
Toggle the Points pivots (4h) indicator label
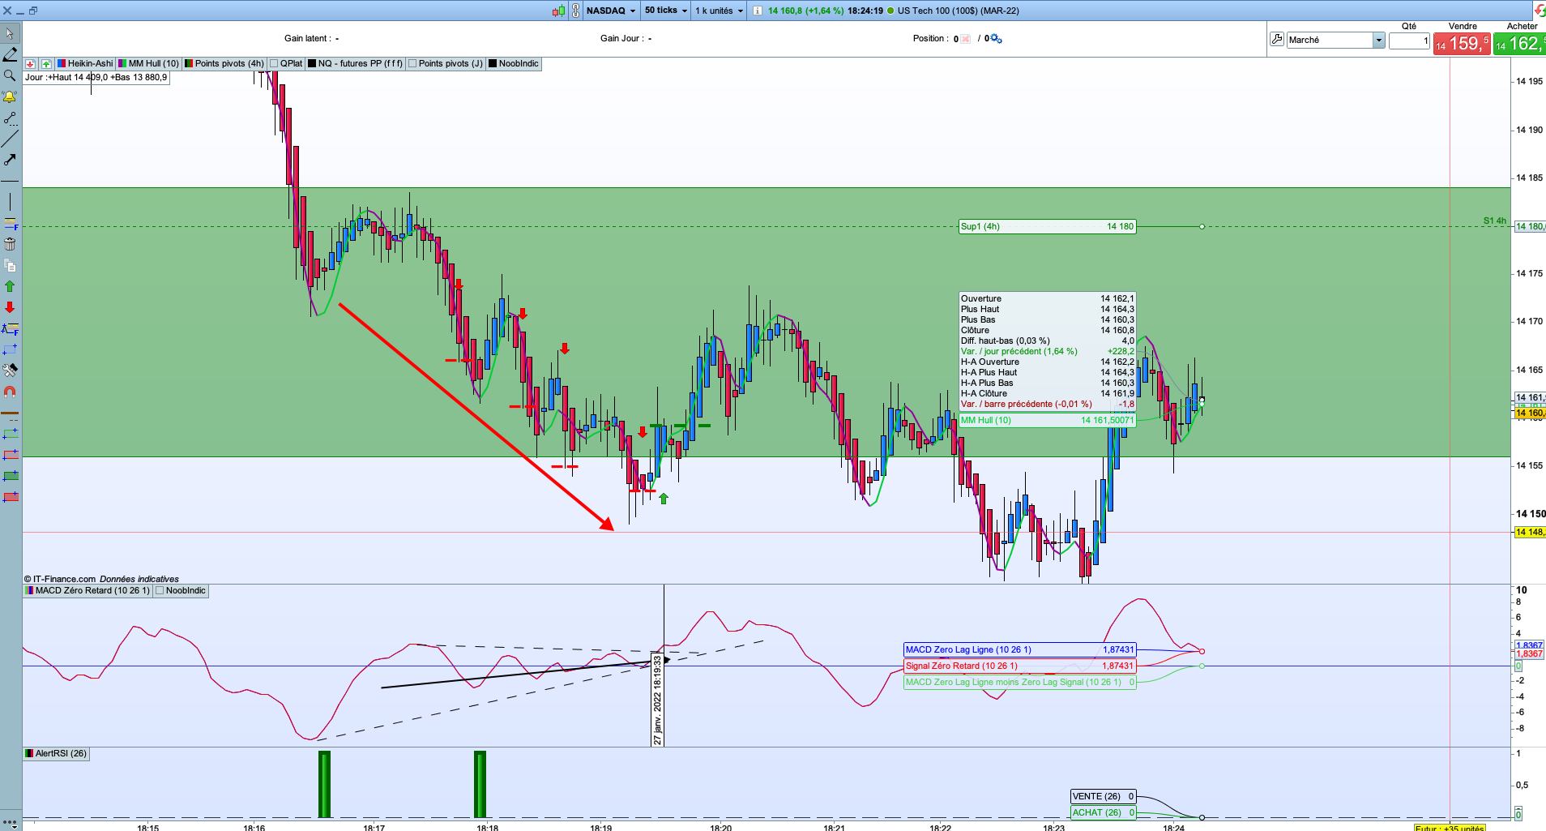229,64
